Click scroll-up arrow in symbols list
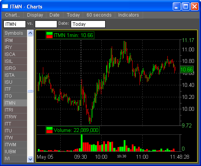 coord(31,33)
